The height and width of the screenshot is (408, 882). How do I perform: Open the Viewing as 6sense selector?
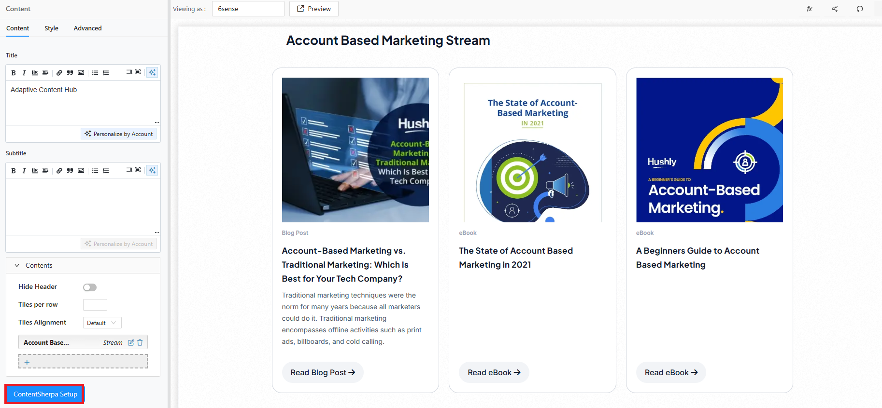(x=248, y=9)
